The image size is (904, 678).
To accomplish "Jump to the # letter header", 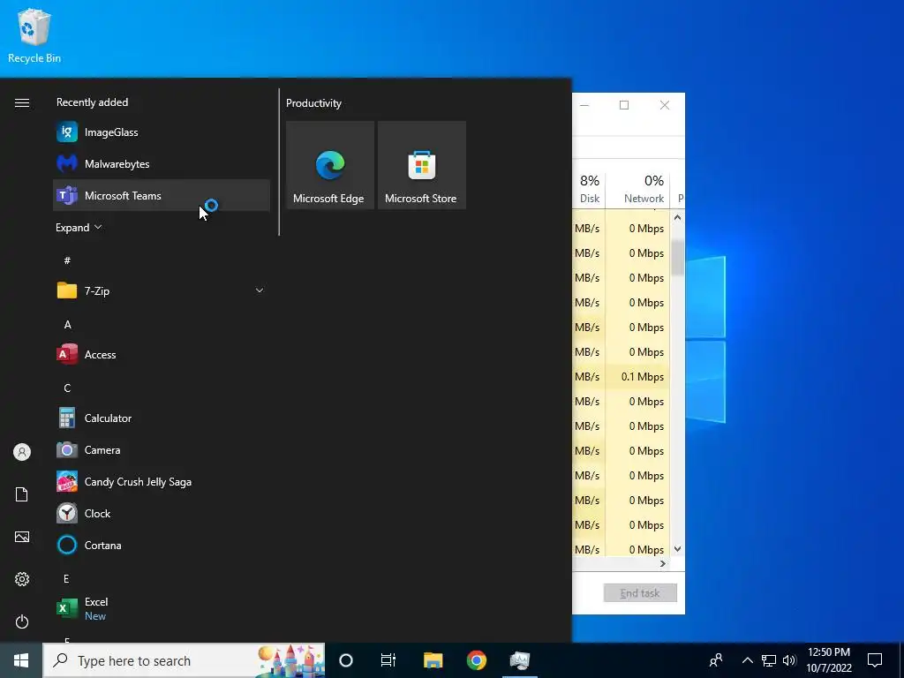I will click(x=67, y=260).
